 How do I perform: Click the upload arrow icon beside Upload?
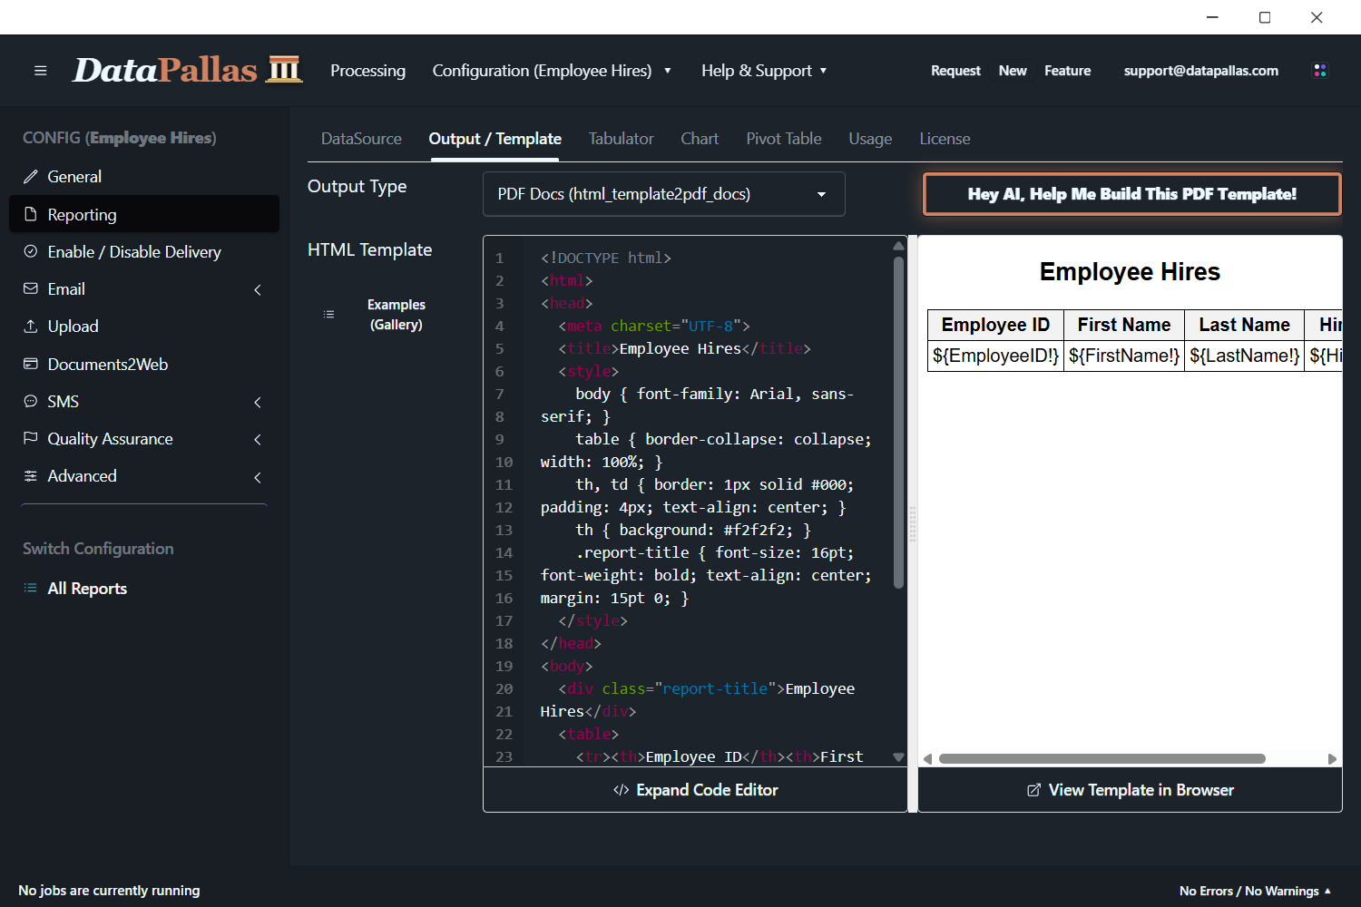click(31, 326)
